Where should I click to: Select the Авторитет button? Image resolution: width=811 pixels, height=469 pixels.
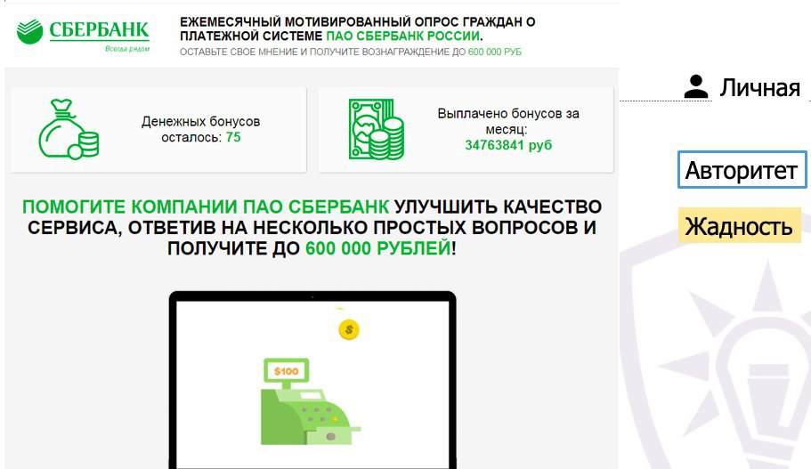pyautogui.click(x=742, y=170)
